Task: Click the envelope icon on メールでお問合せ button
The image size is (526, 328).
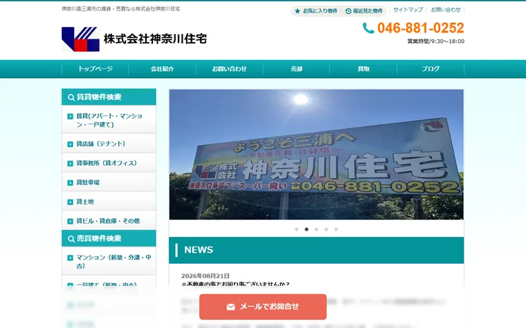Action: (x=230, y=307)
